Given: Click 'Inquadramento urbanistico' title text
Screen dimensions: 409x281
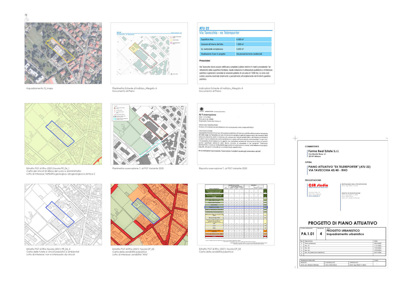Looking at the screenshot, I should coord(345,234).
